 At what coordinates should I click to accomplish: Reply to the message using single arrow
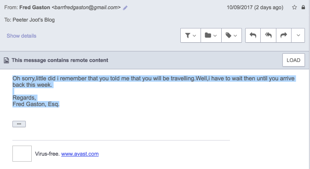(x=253, y=35)
